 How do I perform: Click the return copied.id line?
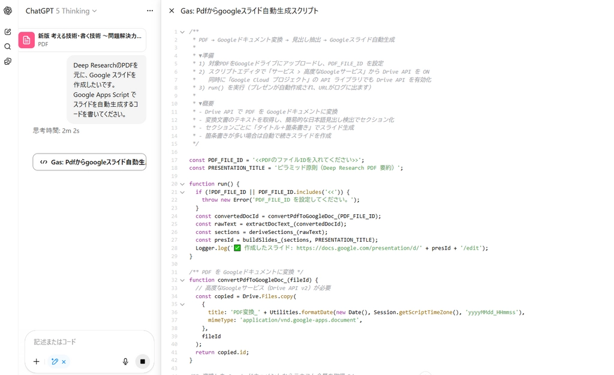[x=222, y=352]
